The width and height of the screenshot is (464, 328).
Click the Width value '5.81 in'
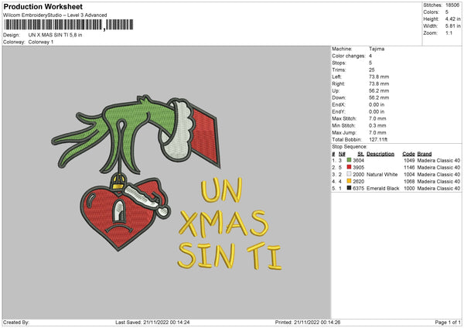452,26
